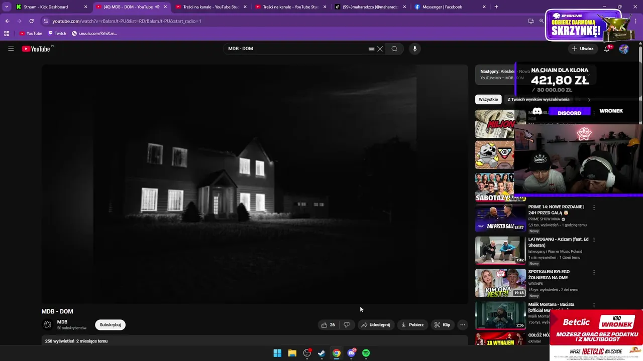Screen dimensions: 643x361
Task: Run search with the magnifier button
Action: point(394,49)
